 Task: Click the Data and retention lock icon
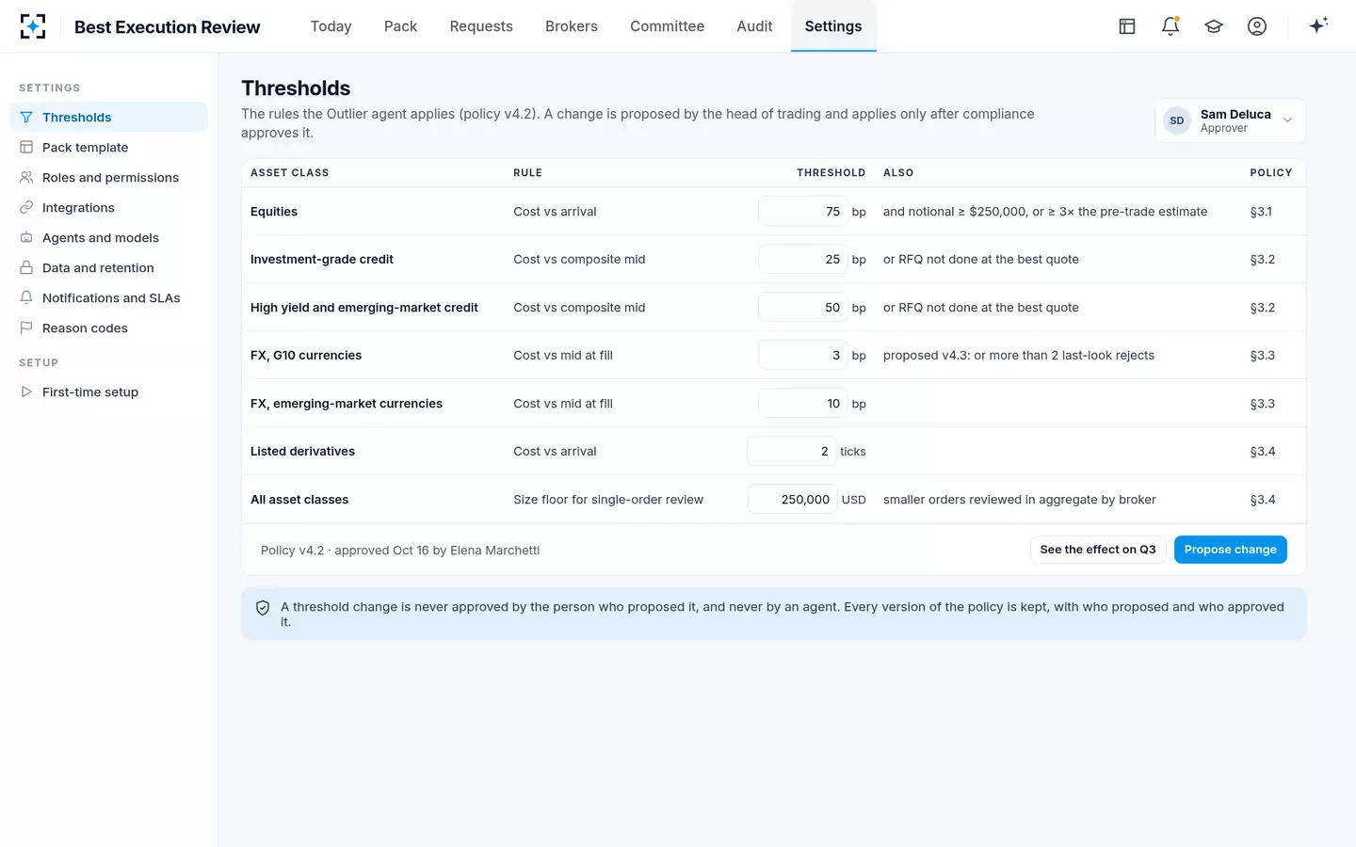26,268
